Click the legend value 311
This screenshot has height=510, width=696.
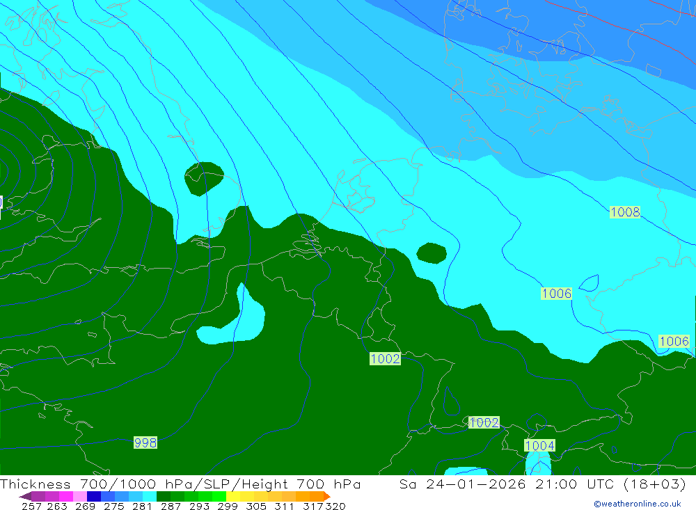coord(284,506)
